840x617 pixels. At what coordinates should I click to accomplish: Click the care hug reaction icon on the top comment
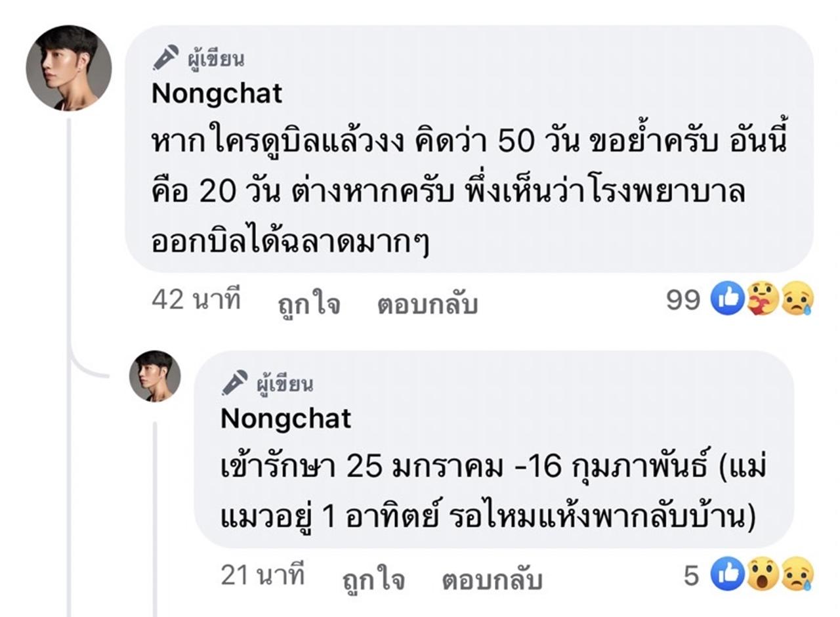[x=763, y=300]
